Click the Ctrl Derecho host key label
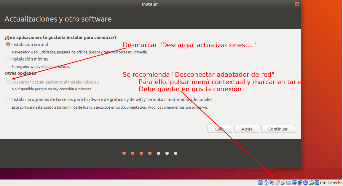343x186 pixels. 331,183
